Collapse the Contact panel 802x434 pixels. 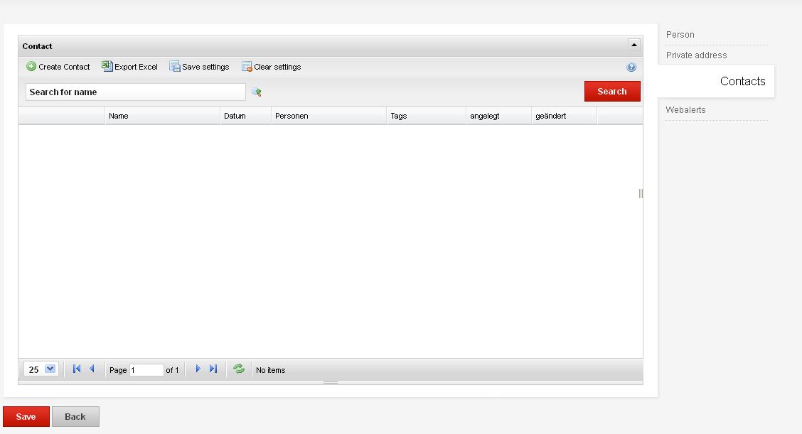click(633, 45)
